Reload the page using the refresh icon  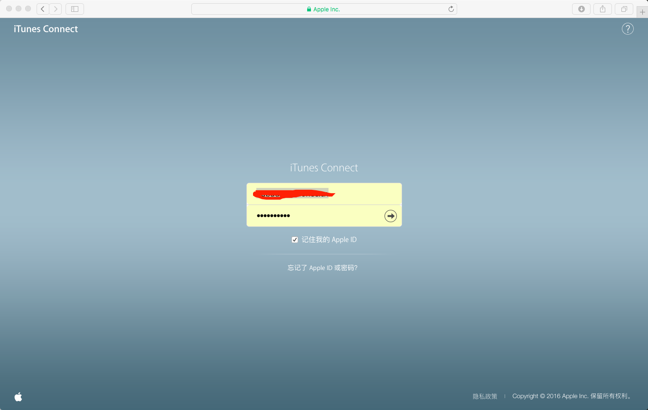451,9
